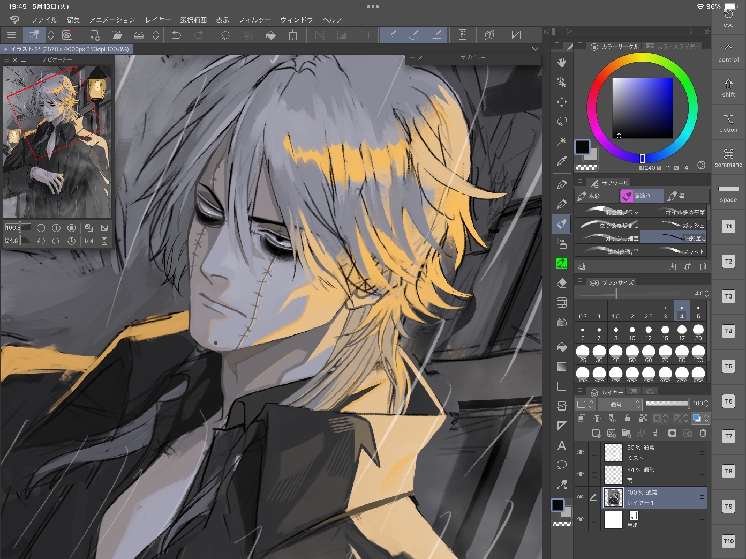Click the rainbow hue ring in color circle
This screenshot has height=559, width=746.
[x=642, y=58]
